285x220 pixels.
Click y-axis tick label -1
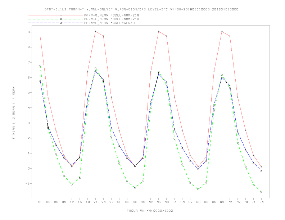(27, 184)
